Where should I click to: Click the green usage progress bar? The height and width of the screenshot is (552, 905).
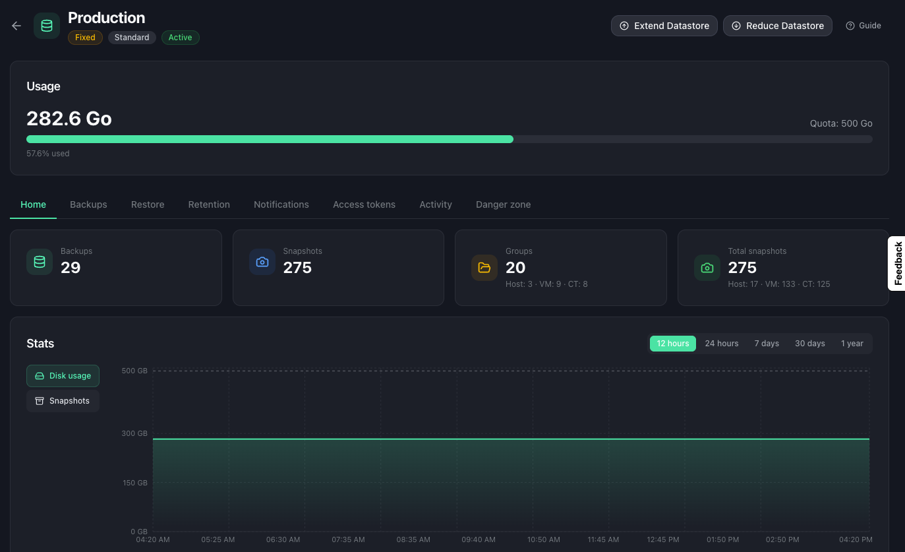coord(270,139)
